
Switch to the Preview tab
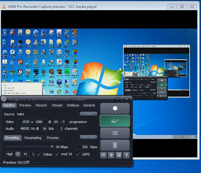[25, 105]
